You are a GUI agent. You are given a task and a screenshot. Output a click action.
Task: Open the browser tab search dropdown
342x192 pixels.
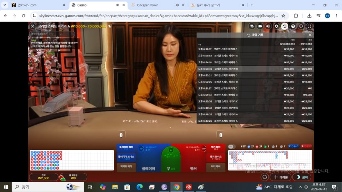(5, 5)
